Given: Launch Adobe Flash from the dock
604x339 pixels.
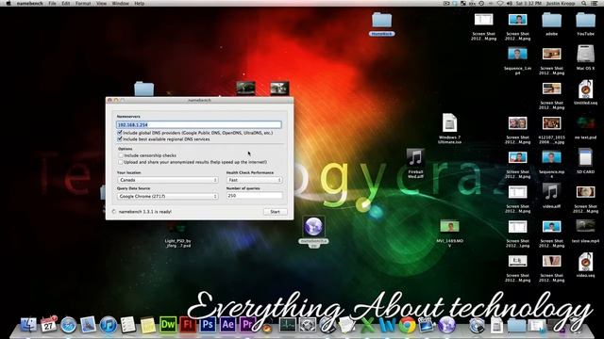Looking at the screenshot, I should click(x=188, y=325).
